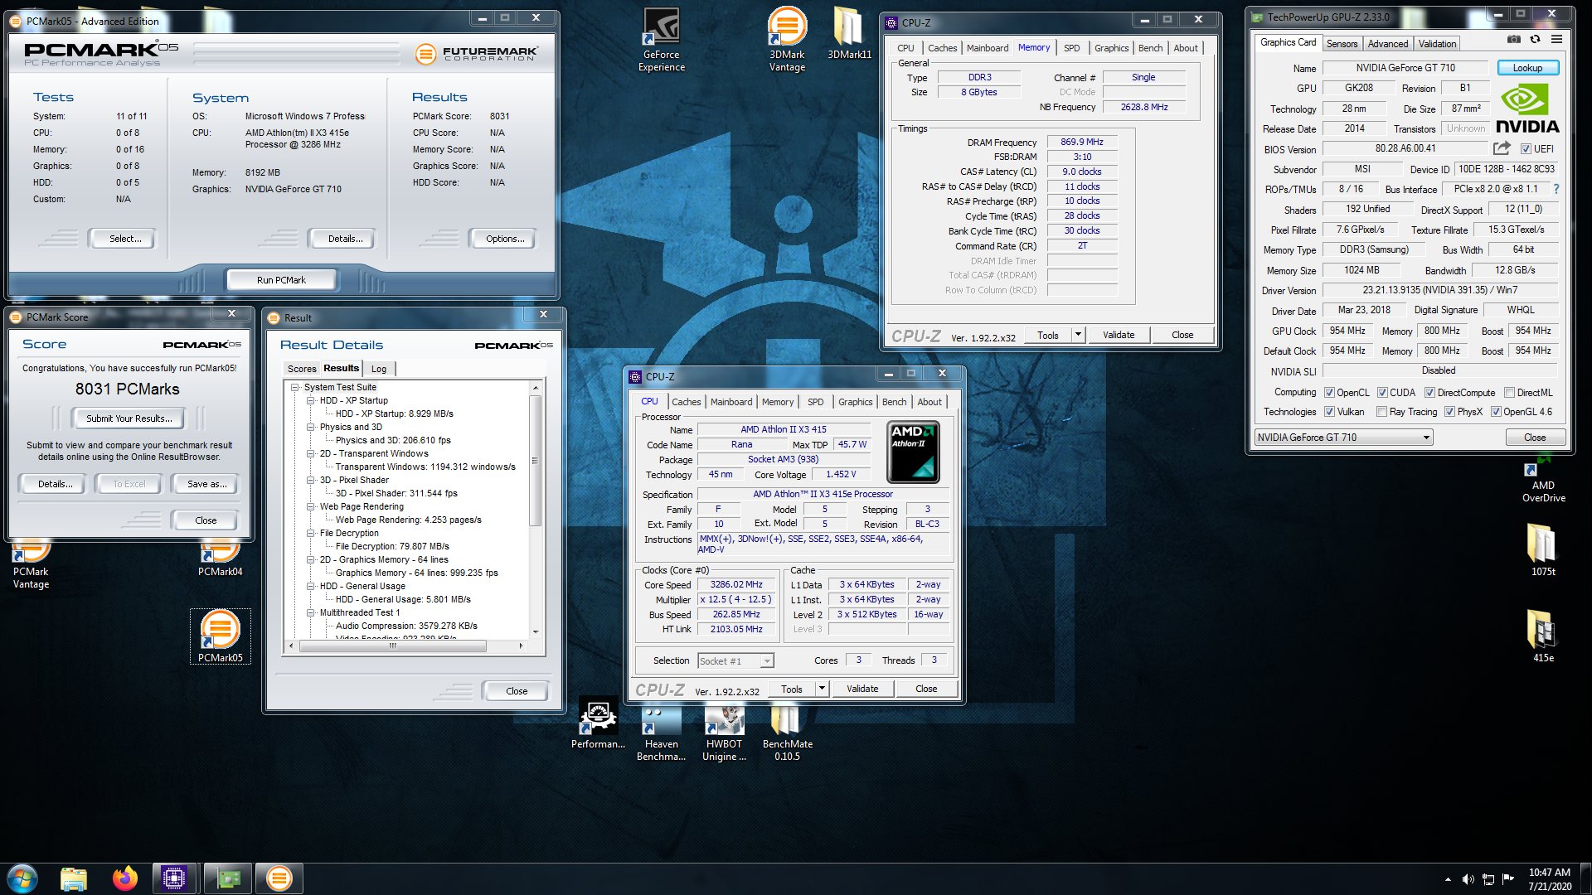Open PCMark04 desktop shortcut
This screenshot has height=895, width=1592.
(220, 559)
